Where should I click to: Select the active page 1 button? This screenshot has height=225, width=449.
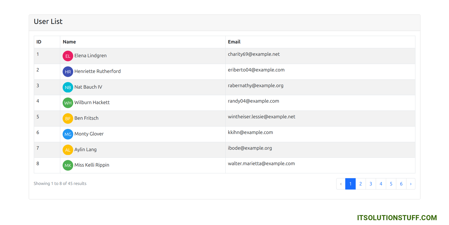350,184
